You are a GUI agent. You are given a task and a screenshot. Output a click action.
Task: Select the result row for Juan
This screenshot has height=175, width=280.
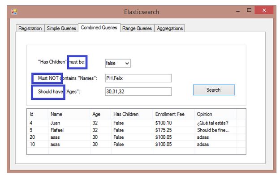click(x=136, y=123)
